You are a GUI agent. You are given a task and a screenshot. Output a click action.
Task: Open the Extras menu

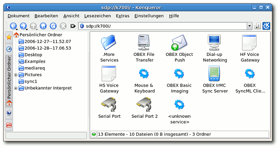click(x=123, y=16)
